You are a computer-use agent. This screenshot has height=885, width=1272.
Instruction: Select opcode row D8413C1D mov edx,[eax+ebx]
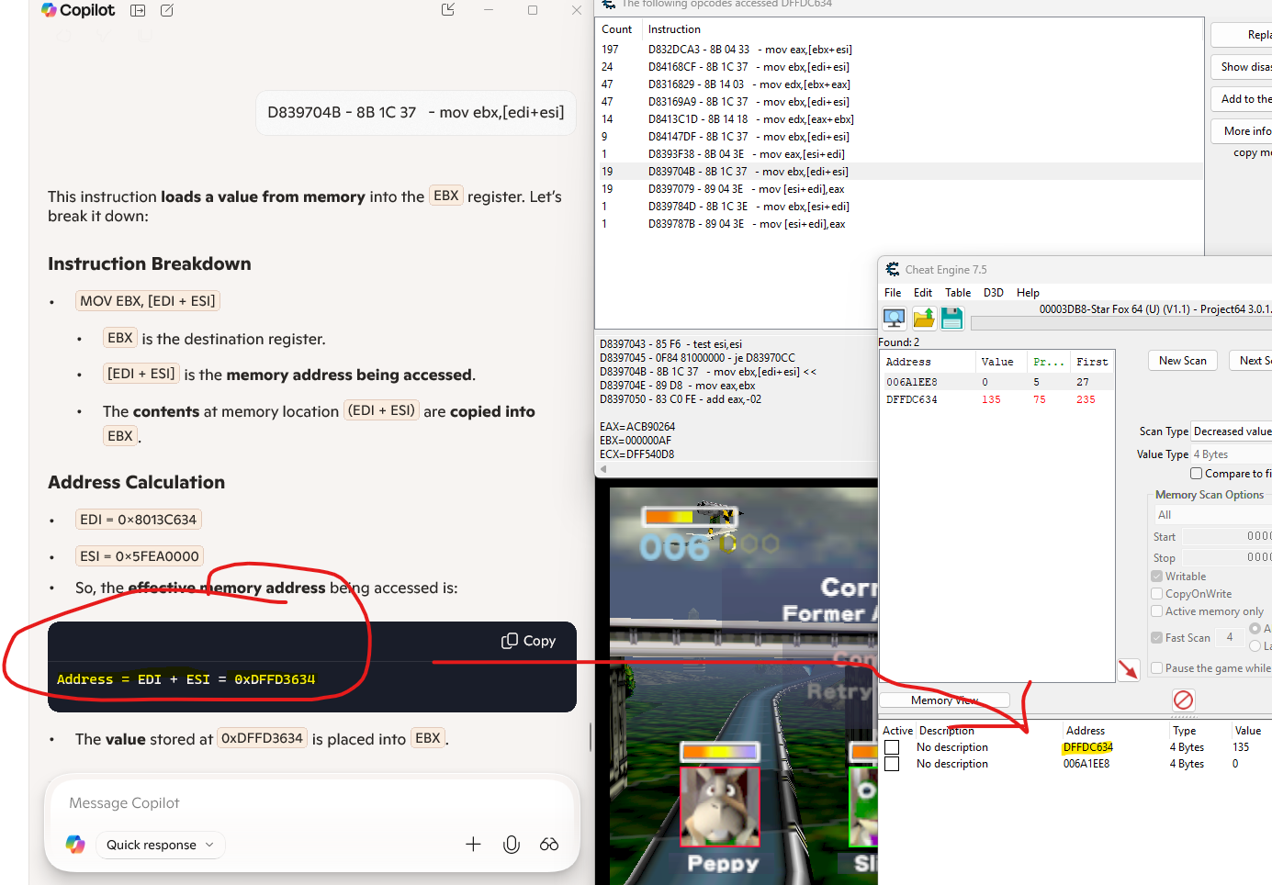(899, 119)
